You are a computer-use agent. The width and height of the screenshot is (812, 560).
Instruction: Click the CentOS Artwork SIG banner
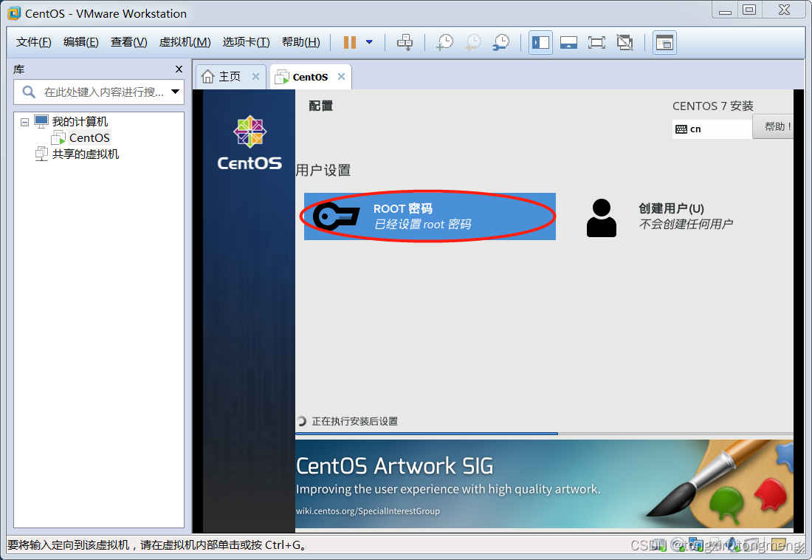coord(544,484)
